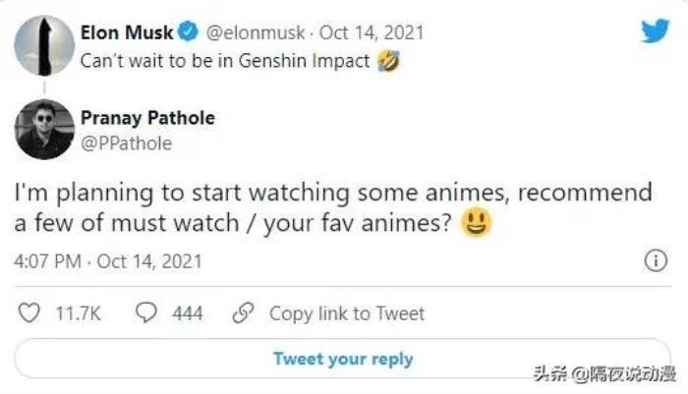
Task: Click the 444 replies count
Action: tap(187, 313)
